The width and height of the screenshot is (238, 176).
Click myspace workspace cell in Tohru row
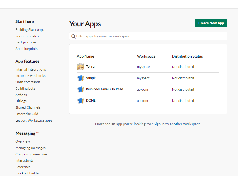(x=143, y=67)
